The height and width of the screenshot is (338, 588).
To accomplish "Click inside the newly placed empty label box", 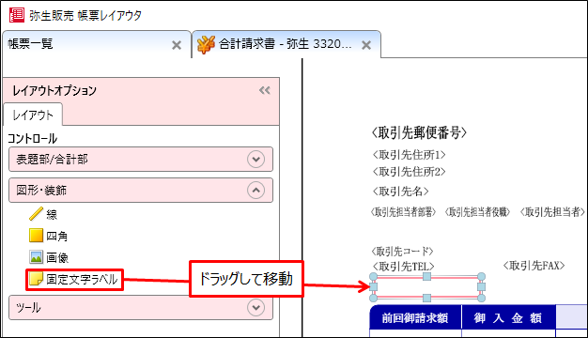I will (x=427, y=287).
